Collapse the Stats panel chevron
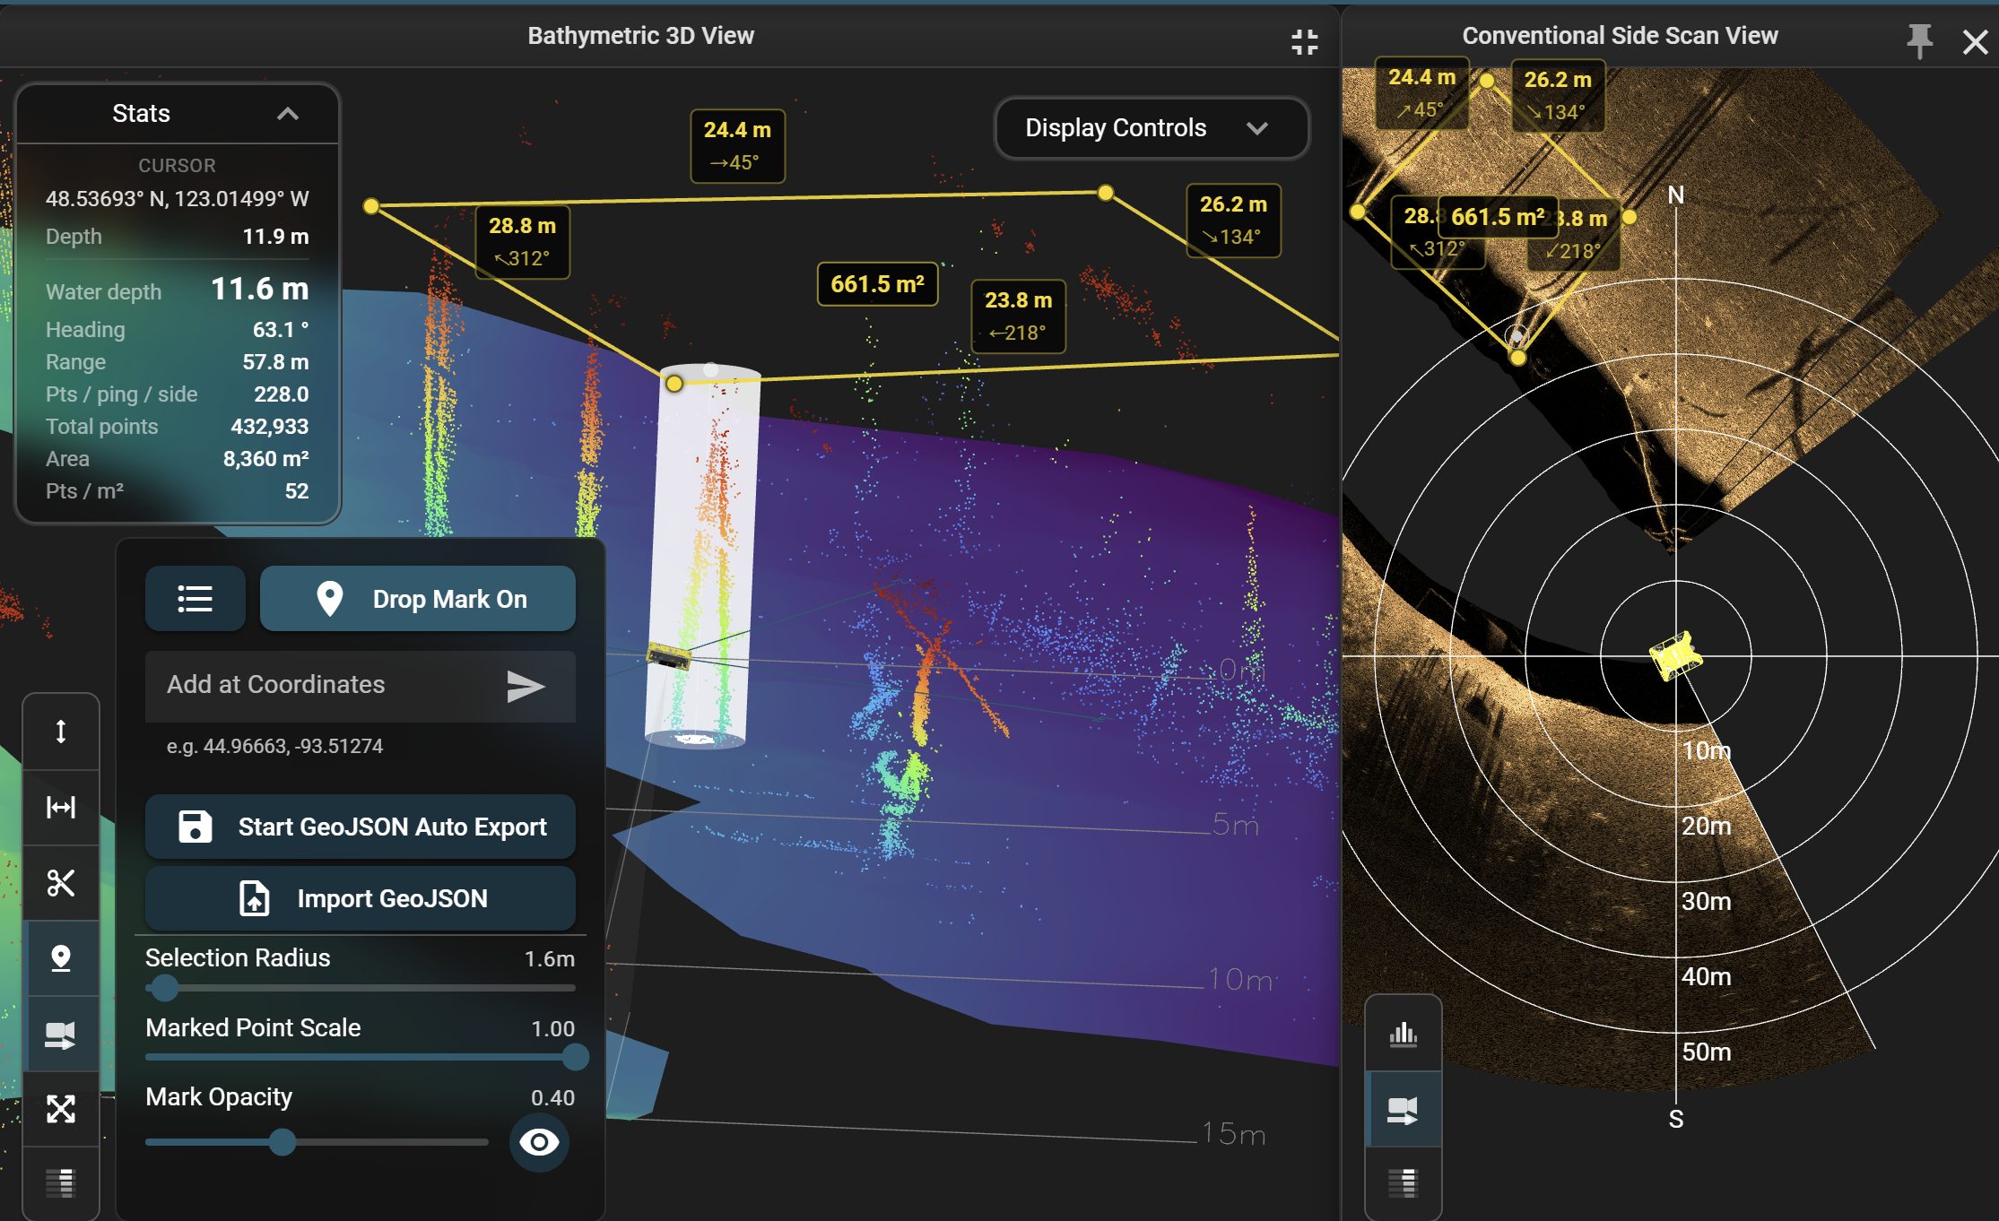 (287, 114)
